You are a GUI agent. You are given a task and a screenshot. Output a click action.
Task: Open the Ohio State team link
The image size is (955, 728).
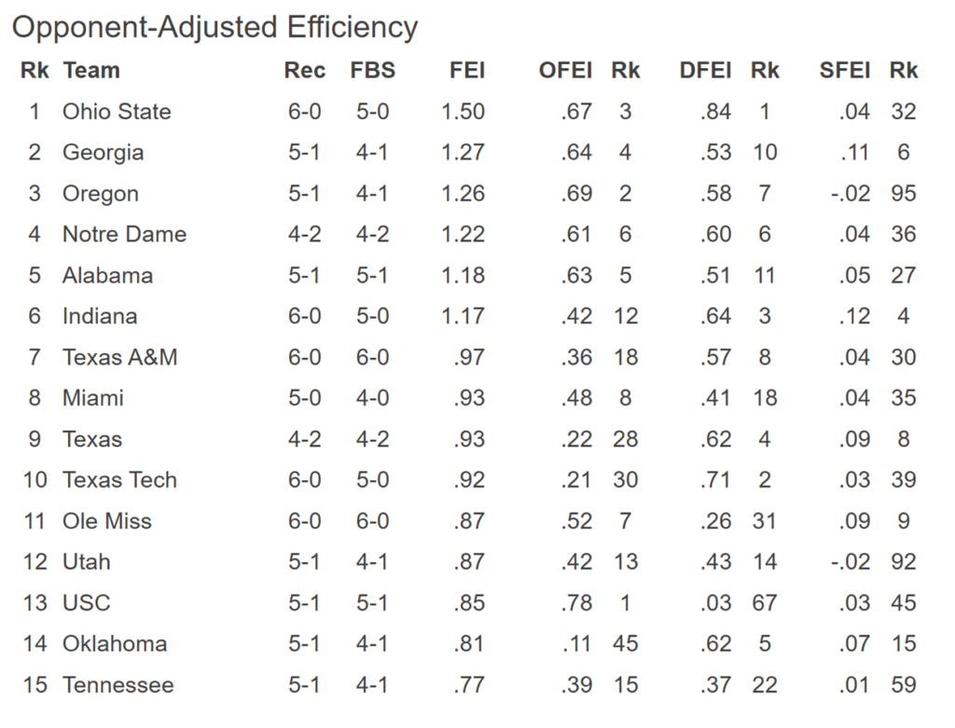tap(117, 112)
